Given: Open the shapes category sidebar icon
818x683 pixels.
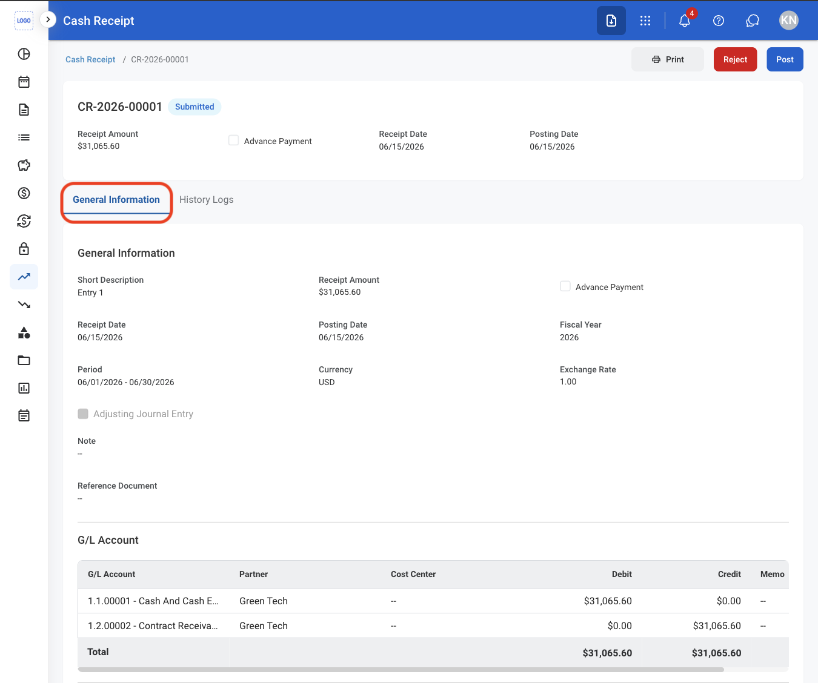Looking at the screenshot, I should coord(24,332).
